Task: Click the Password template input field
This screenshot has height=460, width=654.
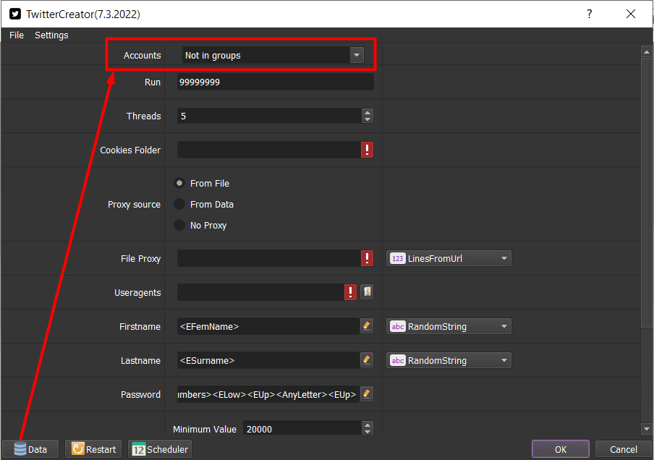Action: click(268, 394)
